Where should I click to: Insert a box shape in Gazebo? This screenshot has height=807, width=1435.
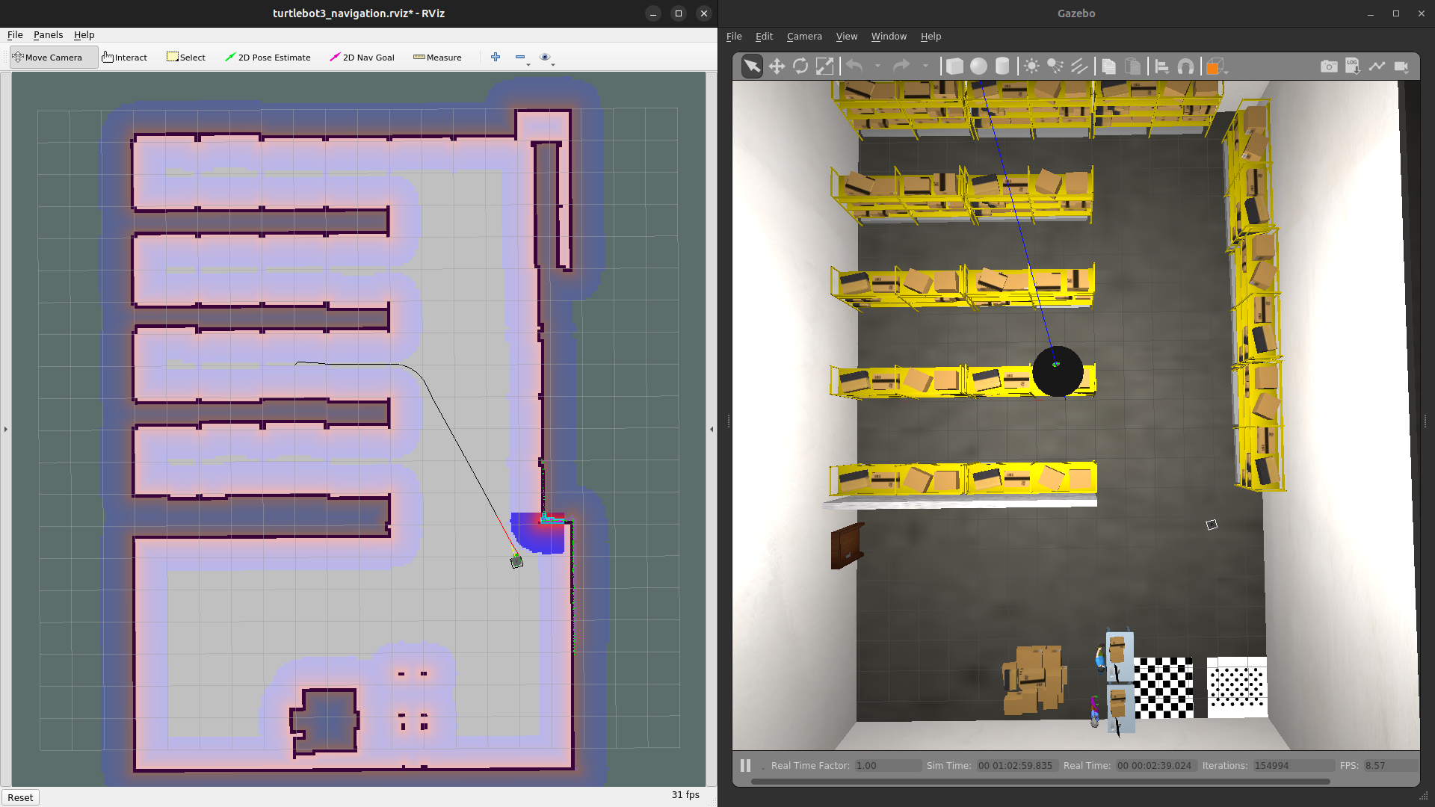click(954, 67)
